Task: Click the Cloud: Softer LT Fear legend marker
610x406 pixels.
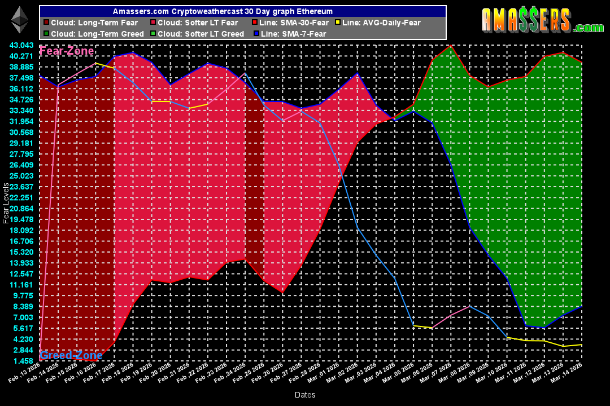Action: pyautogui.click(x=152, y=23)
